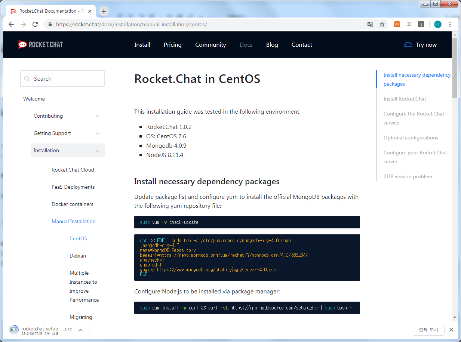The image size is (461, 342).
Task: Click the dark square 'I' extension icon
Action: tap(421, 24)
